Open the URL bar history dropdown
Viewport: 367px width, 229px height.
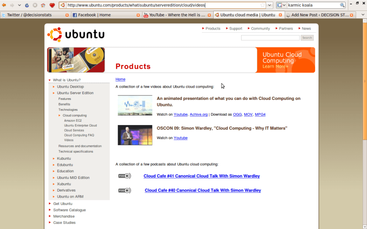[270, 5]
